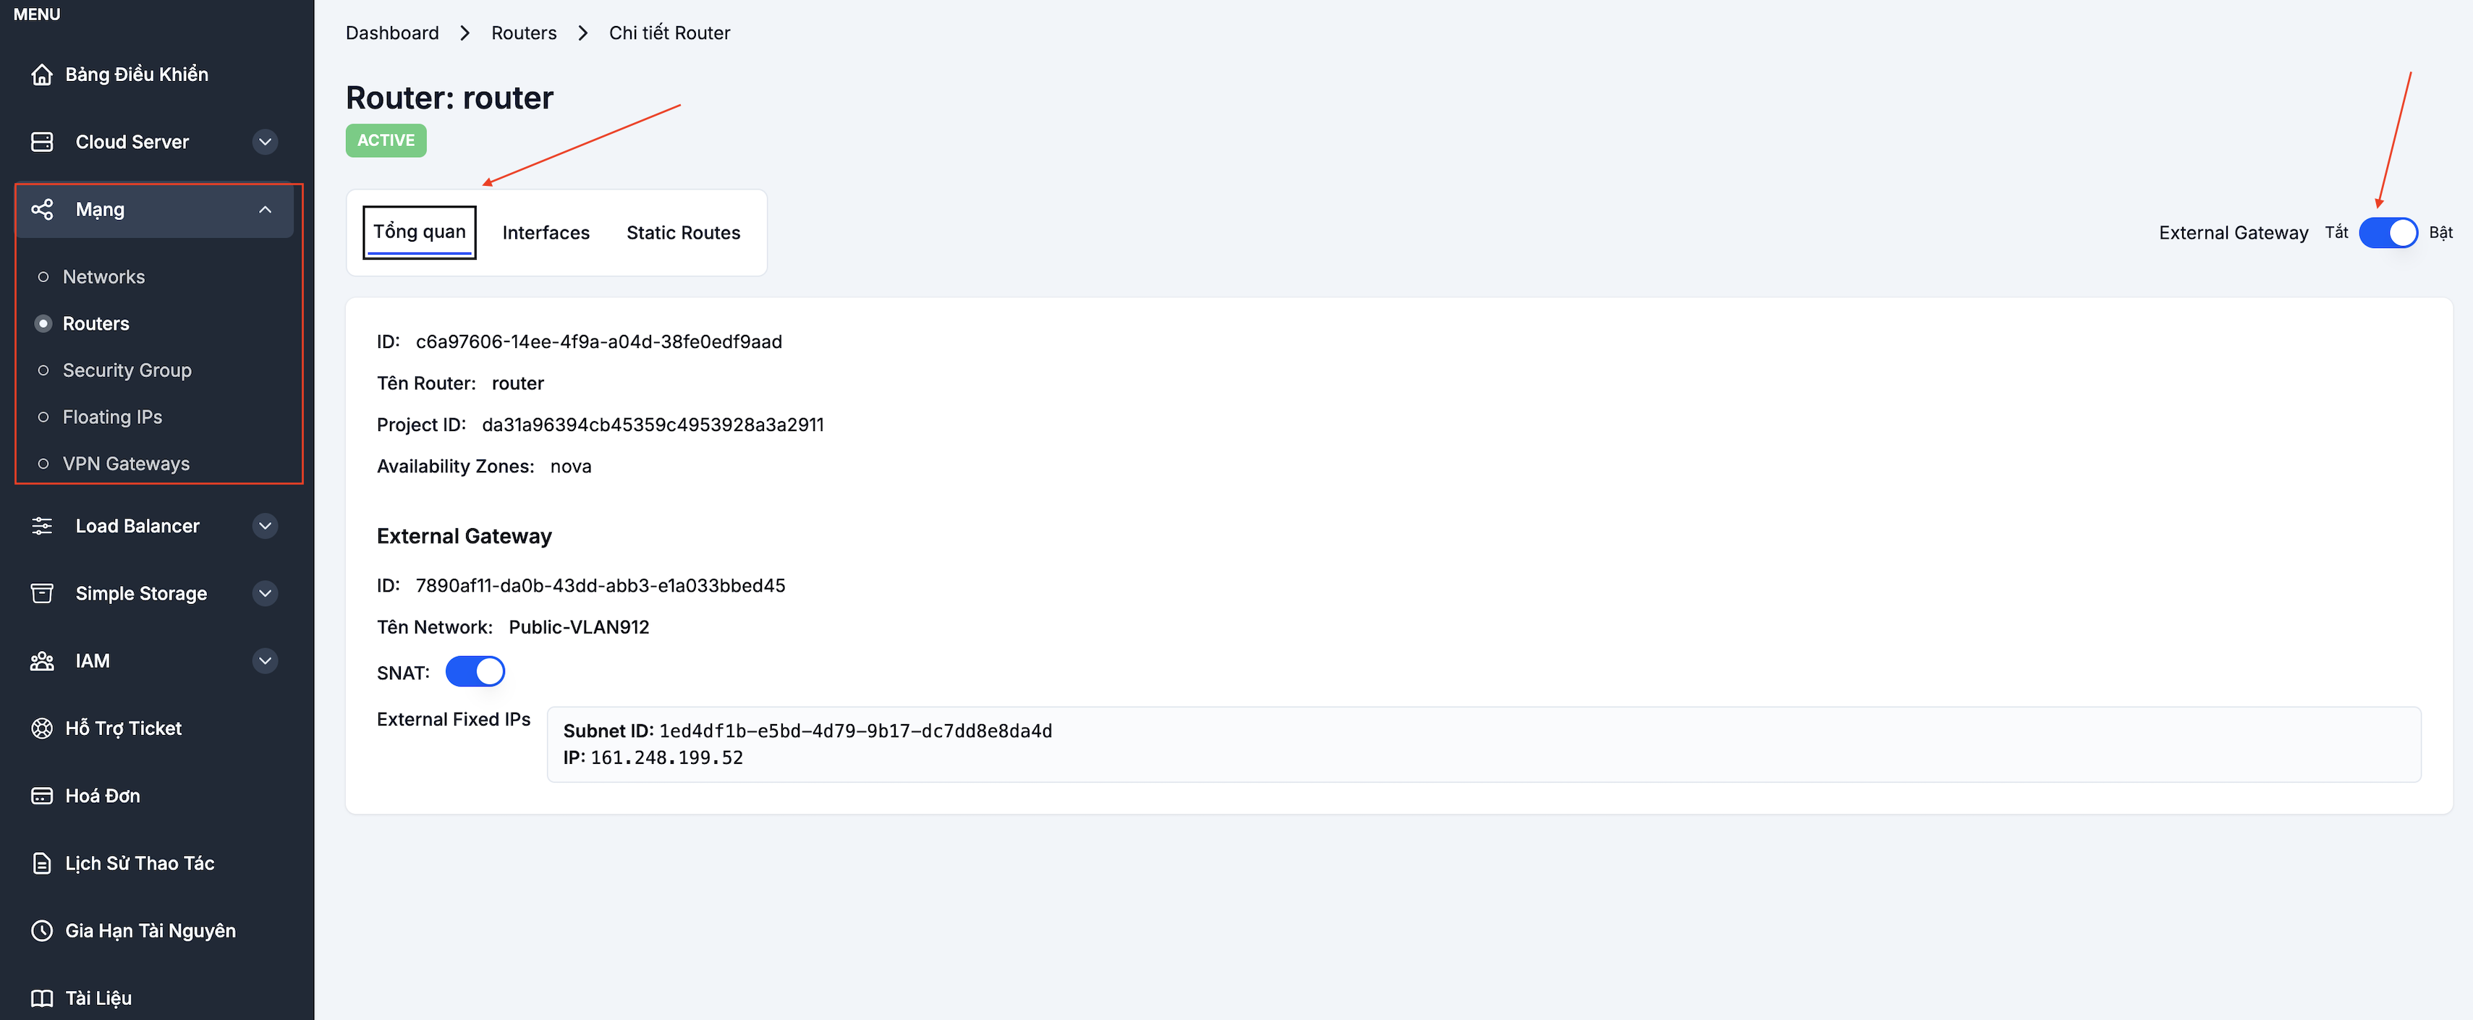Click the home icon beside Bảng Điều Khiển
The image size is (2473, 1020).
tap(41, 75)
